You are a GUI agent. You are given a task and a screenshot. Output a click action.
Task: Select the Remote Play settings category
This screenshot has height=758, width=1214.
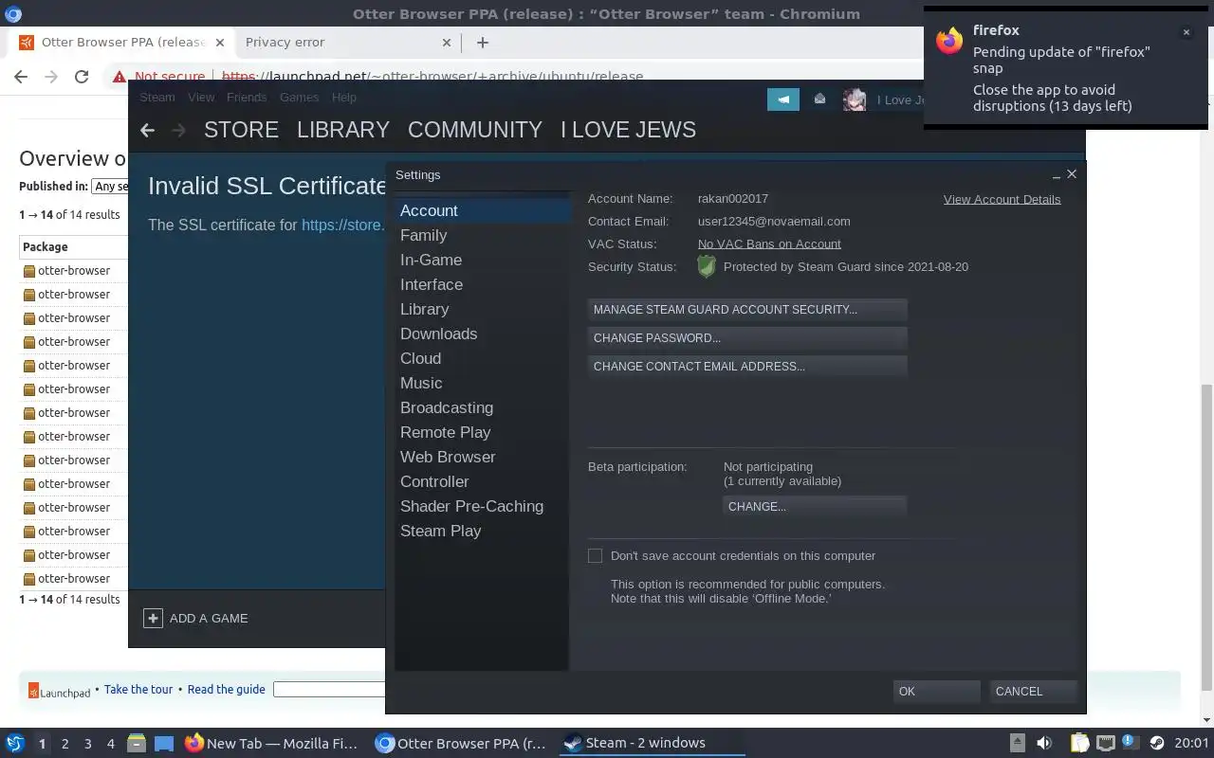tap(483, 432)
